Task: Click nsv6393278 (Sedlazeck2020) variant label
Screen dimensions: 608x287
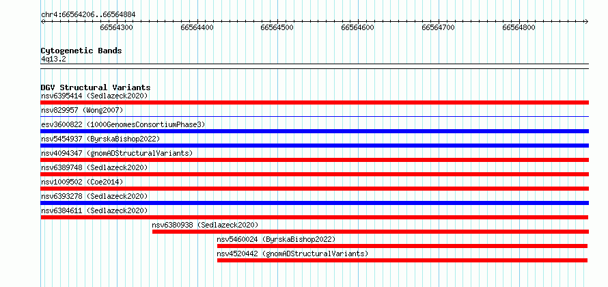Action: pos(94,196)
